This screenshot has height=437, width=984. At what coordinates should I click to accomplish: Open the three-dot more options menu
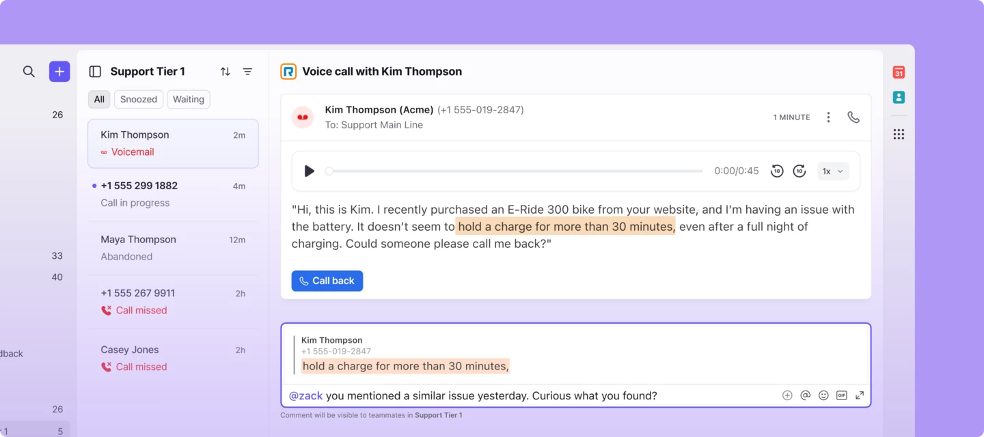pos(828,117)
